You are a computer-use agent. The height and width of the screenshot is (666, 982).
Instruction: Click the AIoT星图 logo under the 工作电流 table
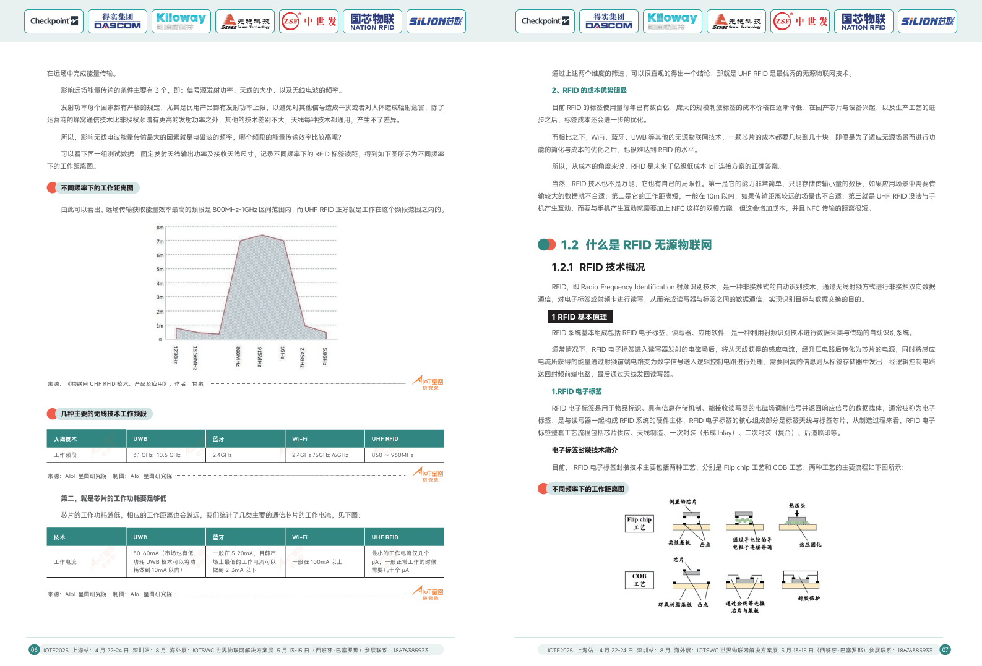(x=428, y=594)
